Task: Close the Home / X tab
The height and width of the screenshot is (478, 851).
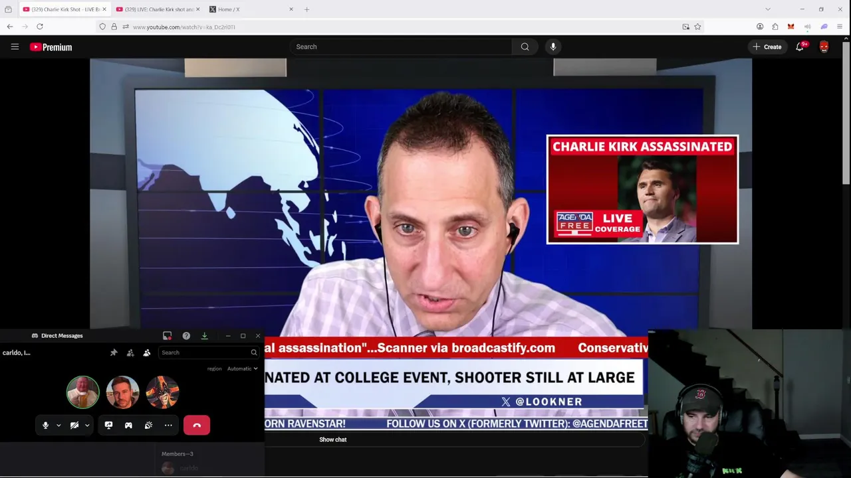Action: click(291, 9)
